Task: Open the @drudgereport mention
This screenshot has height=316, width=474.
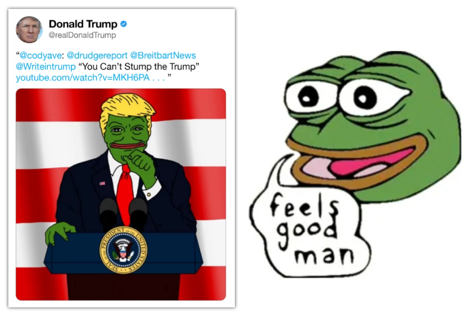Action: point(97,56)
